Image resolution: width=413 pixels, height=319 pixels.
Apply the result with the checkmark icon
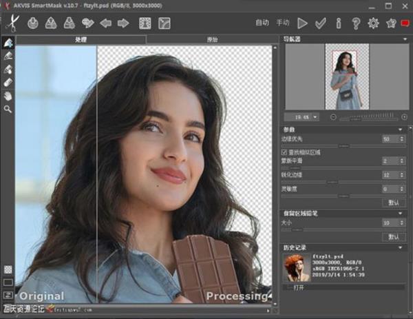[320, 23]
